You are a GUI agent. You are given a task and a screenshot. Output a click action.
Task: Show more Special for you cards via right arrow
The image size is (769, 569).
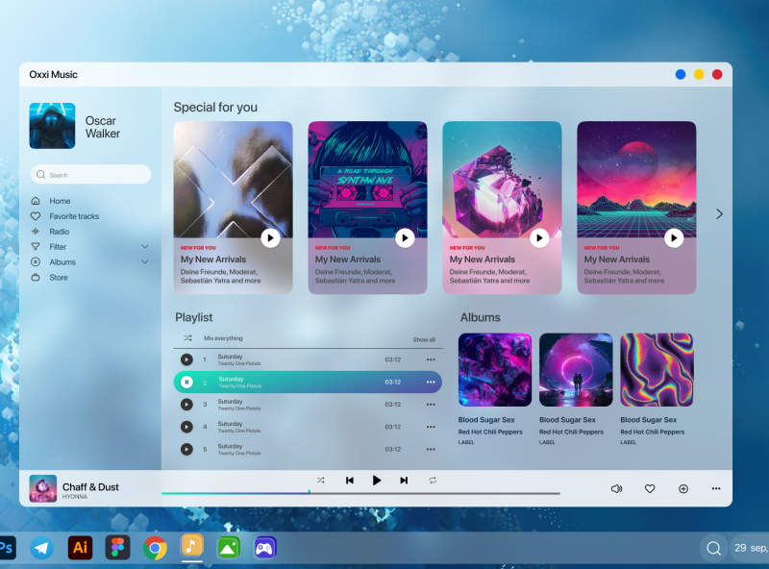719,214
